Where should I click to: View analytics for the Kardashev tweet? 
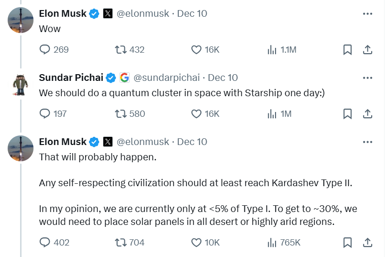click(272, 242)
